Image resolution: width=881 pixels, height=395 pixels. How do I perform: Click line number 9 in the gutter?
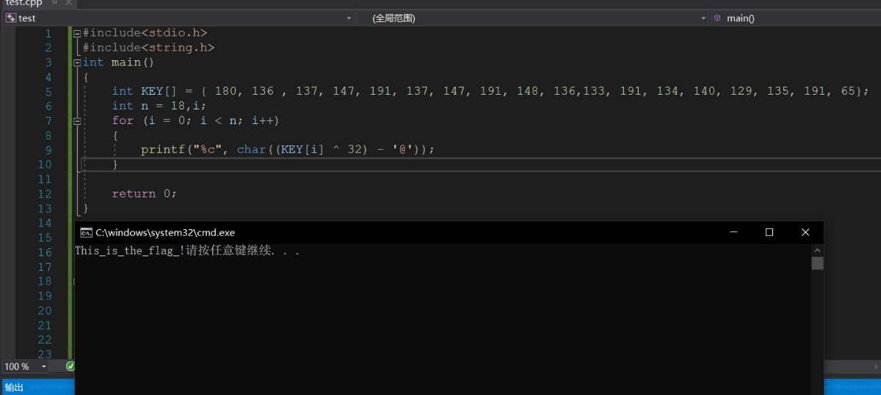[48, 149]
